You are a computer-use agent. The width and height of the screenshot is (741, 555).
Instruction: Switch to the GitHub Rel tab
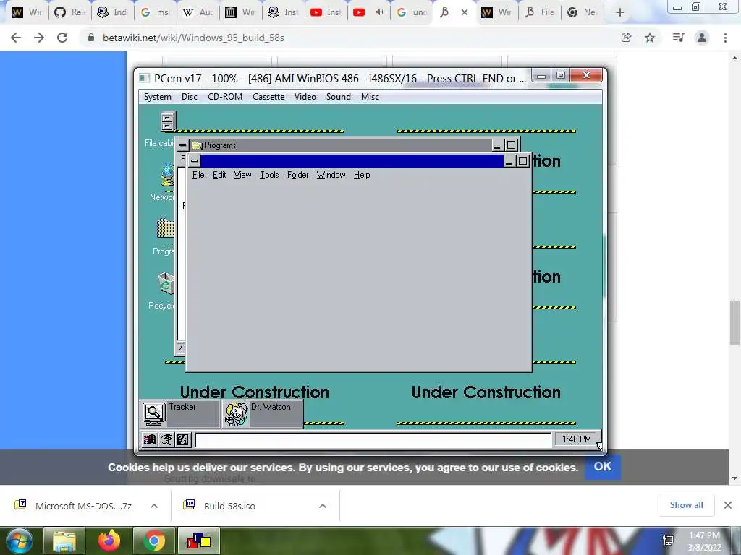[x=69, y=12]
